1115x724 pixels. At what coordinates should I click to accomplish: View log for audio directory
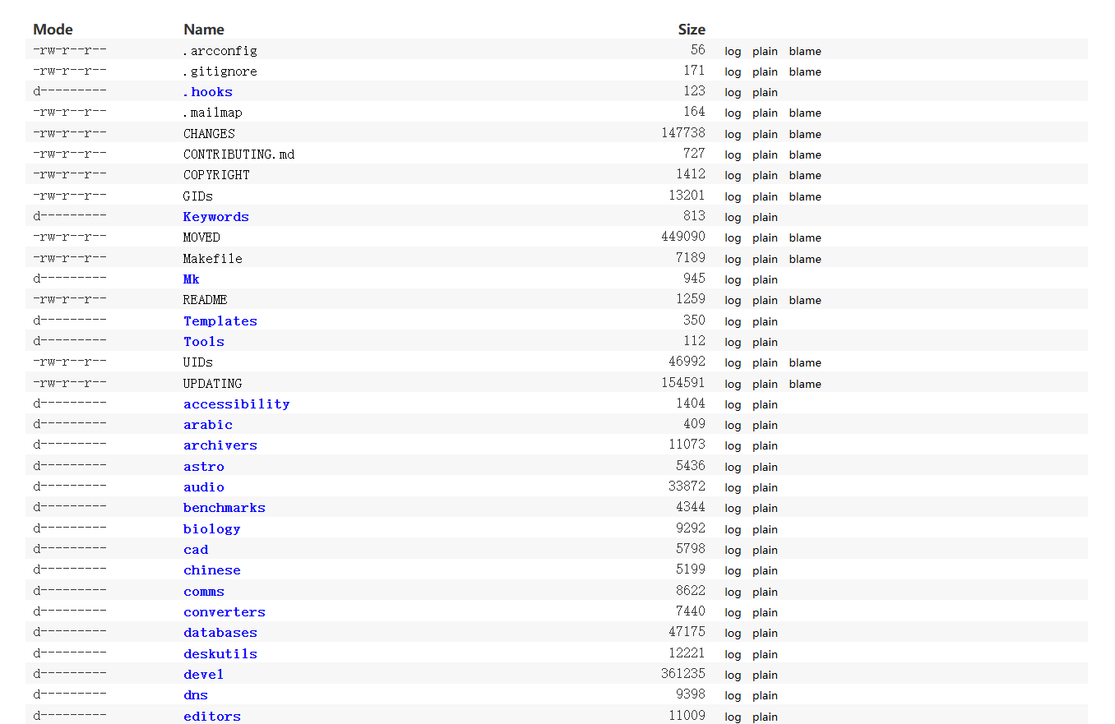tap(733, 487)
